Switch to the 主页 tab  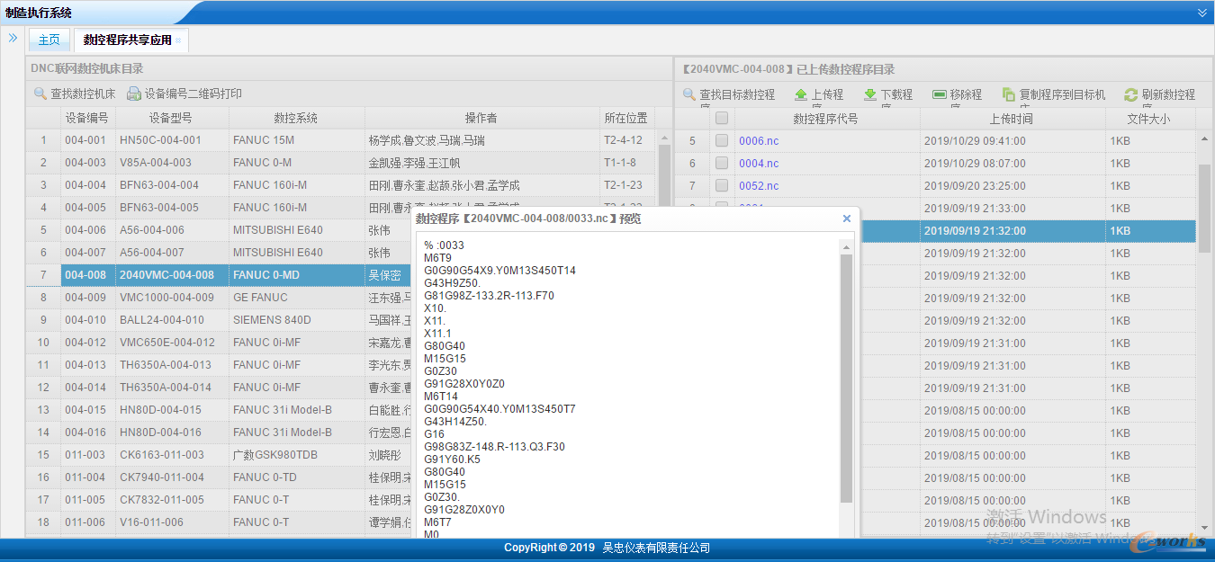[x=49, y=40]
